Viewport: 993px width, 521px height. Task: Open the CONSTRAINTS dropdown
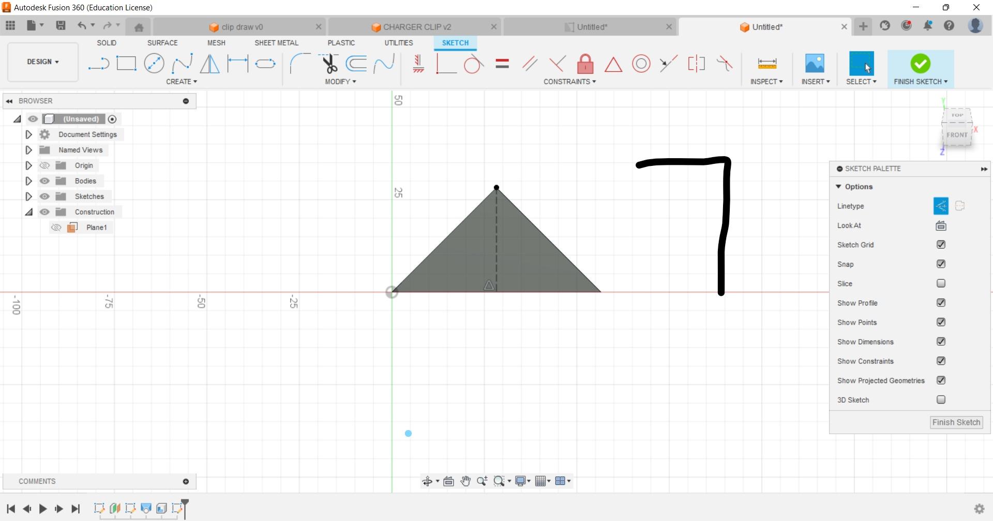(569, 81)
